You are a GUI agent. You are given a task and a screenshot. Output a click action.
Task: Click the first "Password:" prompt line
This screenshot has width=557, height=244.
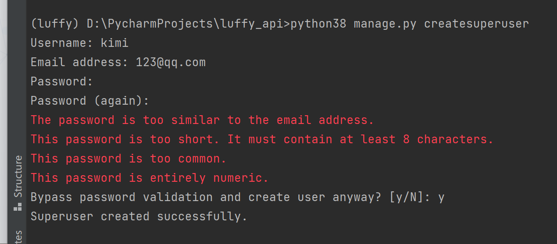tap(61, 81)
